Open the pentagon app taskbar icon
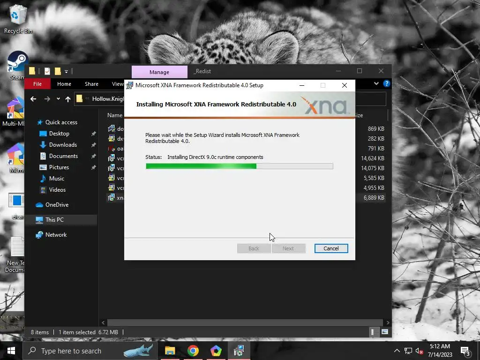This screenshot has height=360, width=480. (216, 351)
